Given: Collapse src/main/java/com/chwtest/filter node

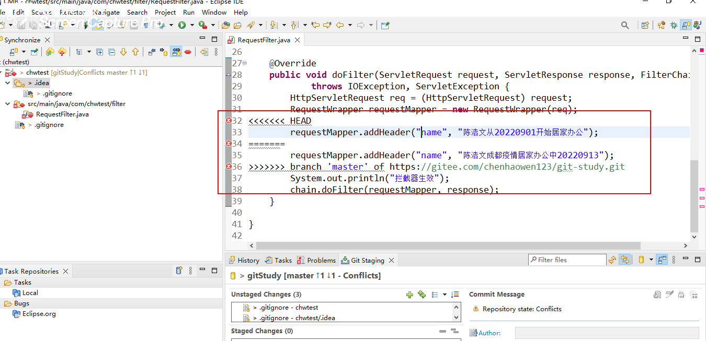Looking at the screenshot, I should point(8,104).
